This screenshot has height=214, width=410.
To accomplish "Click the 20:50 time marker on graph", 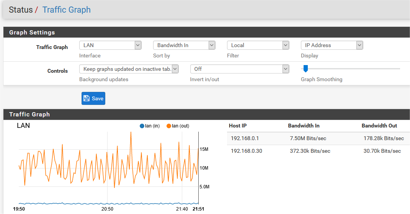I will [107, 209].
